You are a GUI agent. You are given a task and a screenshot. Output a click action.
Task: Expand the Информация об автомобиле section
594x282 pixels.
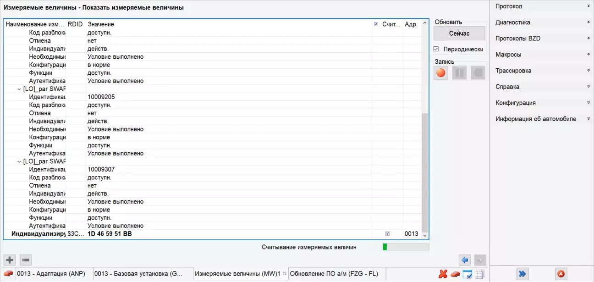coord(542,119)
